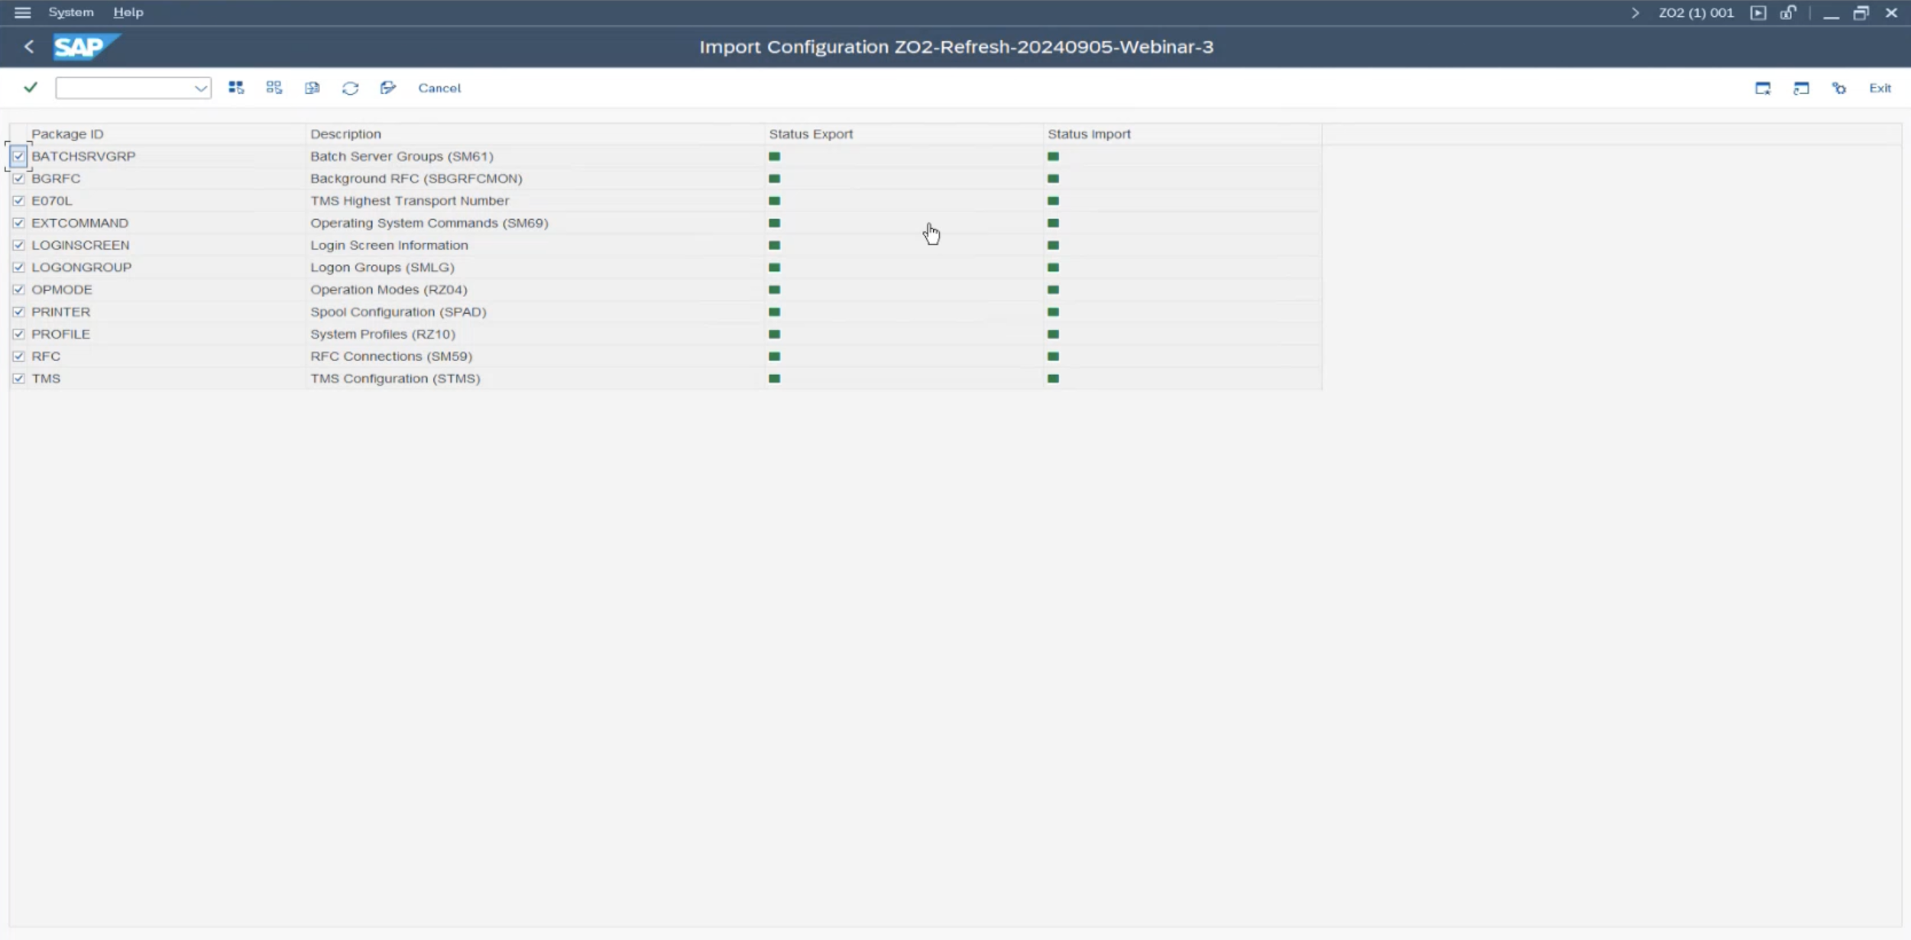The width and height of the screenshot is (1911, 940).
Task: Click 'RFC Connections (SM59)' description
Action: pos(391,356)
